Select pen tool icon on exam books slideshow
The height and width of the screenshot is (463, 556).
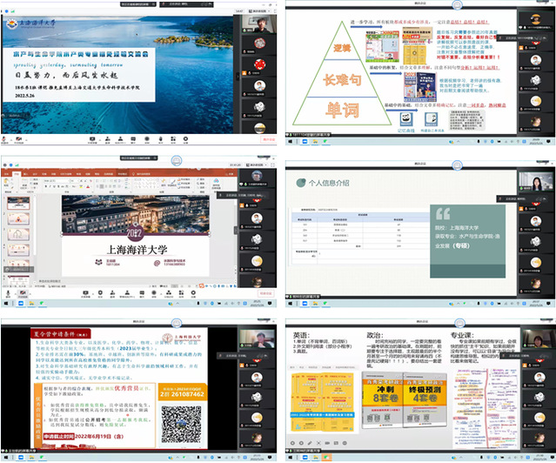click(x=311, y=441)
